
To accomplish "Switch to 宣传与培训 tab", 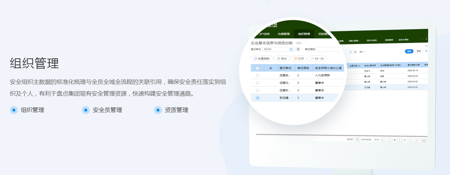I will 372,40.
